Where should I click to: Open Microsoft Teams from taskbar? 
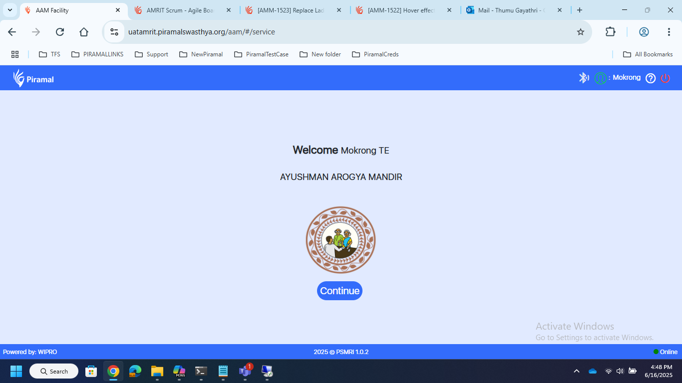[x=245, y=371]
